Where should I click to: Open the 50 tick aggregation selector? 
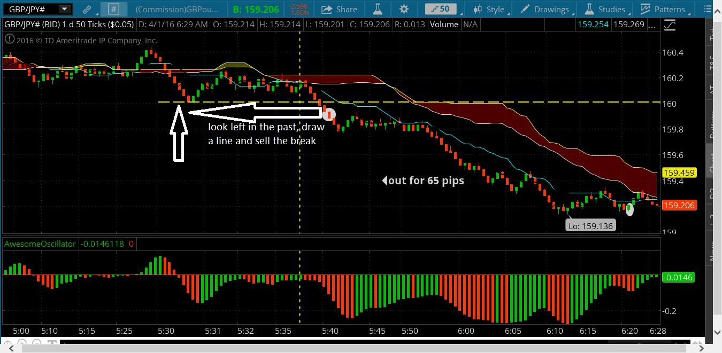click(442, 9)
